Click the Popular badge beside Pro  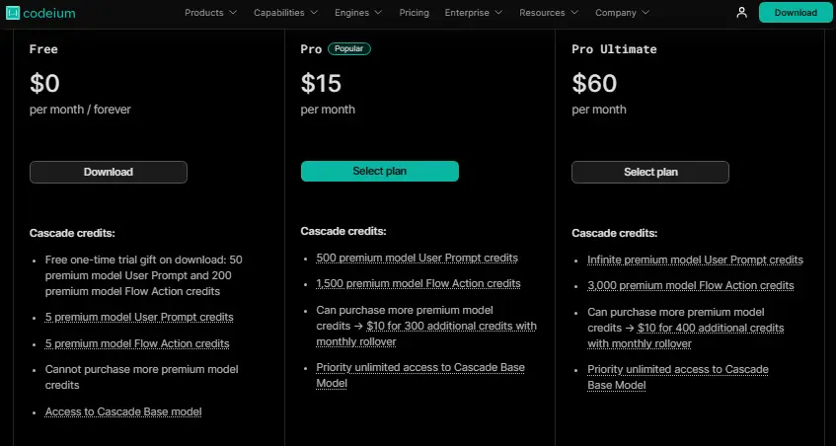point(349,48)
